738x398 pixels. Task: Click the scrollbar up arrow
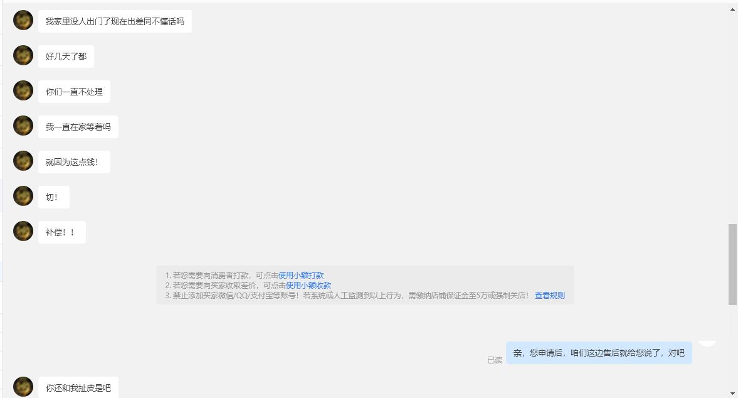(x=732, y=9)
